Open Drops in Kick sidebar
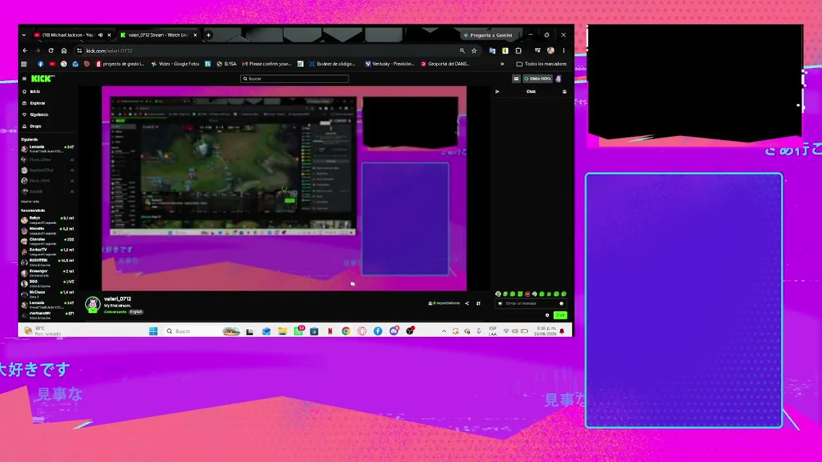 click(x=32, y=126)
